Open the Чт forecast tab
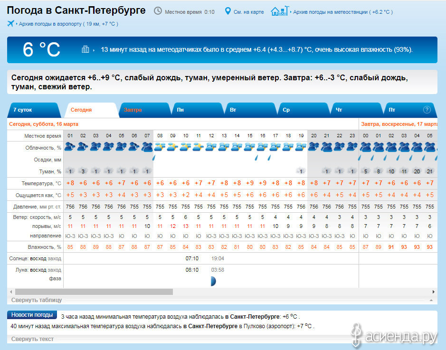 click(357, 110)
